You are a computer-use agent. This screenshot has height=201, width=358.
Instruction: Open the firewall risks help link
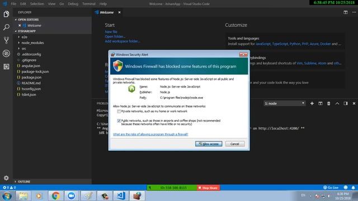[x=150, y=134]
